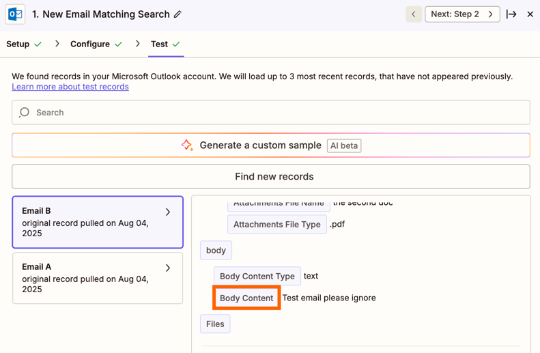Click chevron between Configure and Test

pos(138,44)
